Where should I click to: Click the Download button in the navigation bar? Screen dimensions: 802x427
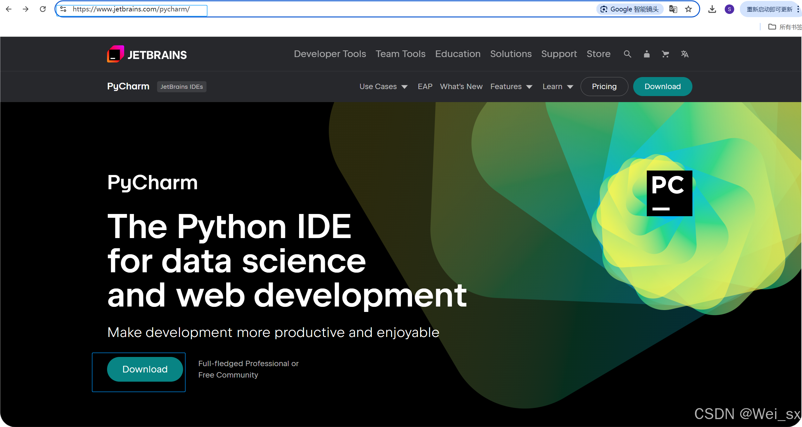pyautogui.click(x=662, y=87)
